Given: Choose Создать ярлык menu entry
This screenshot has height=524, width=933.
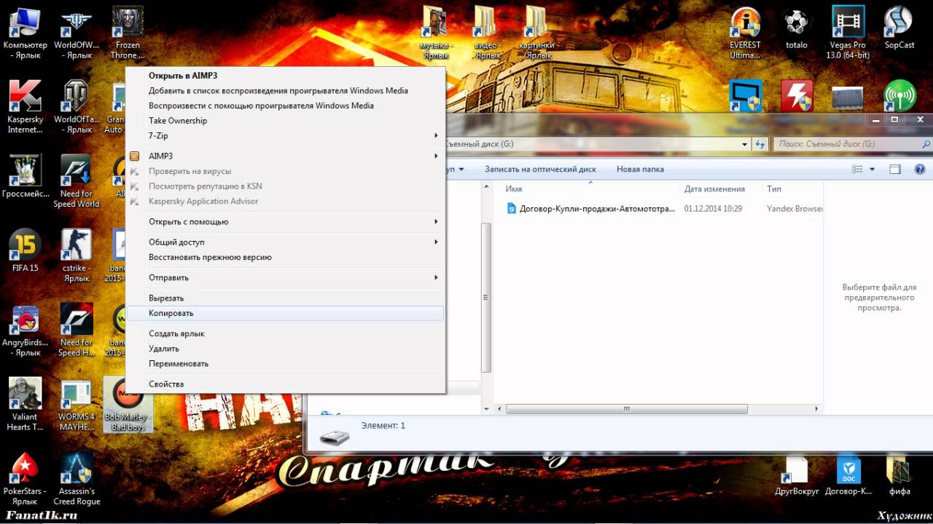Looking at the screenshot, I should (x=285, y=333).
